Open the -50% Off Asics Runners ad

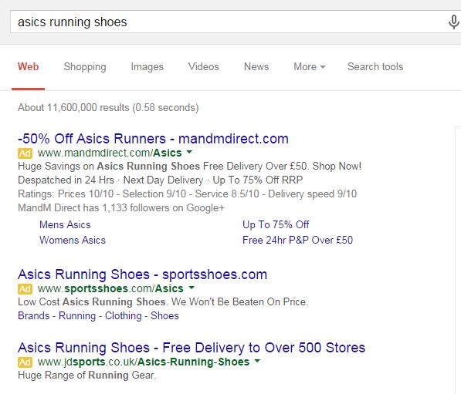pos(153,139)
